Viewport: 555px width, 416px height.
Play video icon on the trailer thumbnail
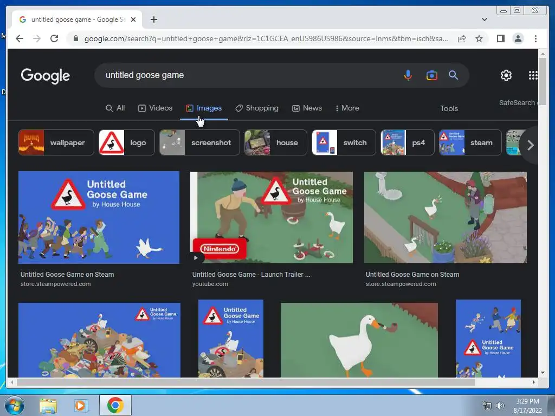click(196, 258)
